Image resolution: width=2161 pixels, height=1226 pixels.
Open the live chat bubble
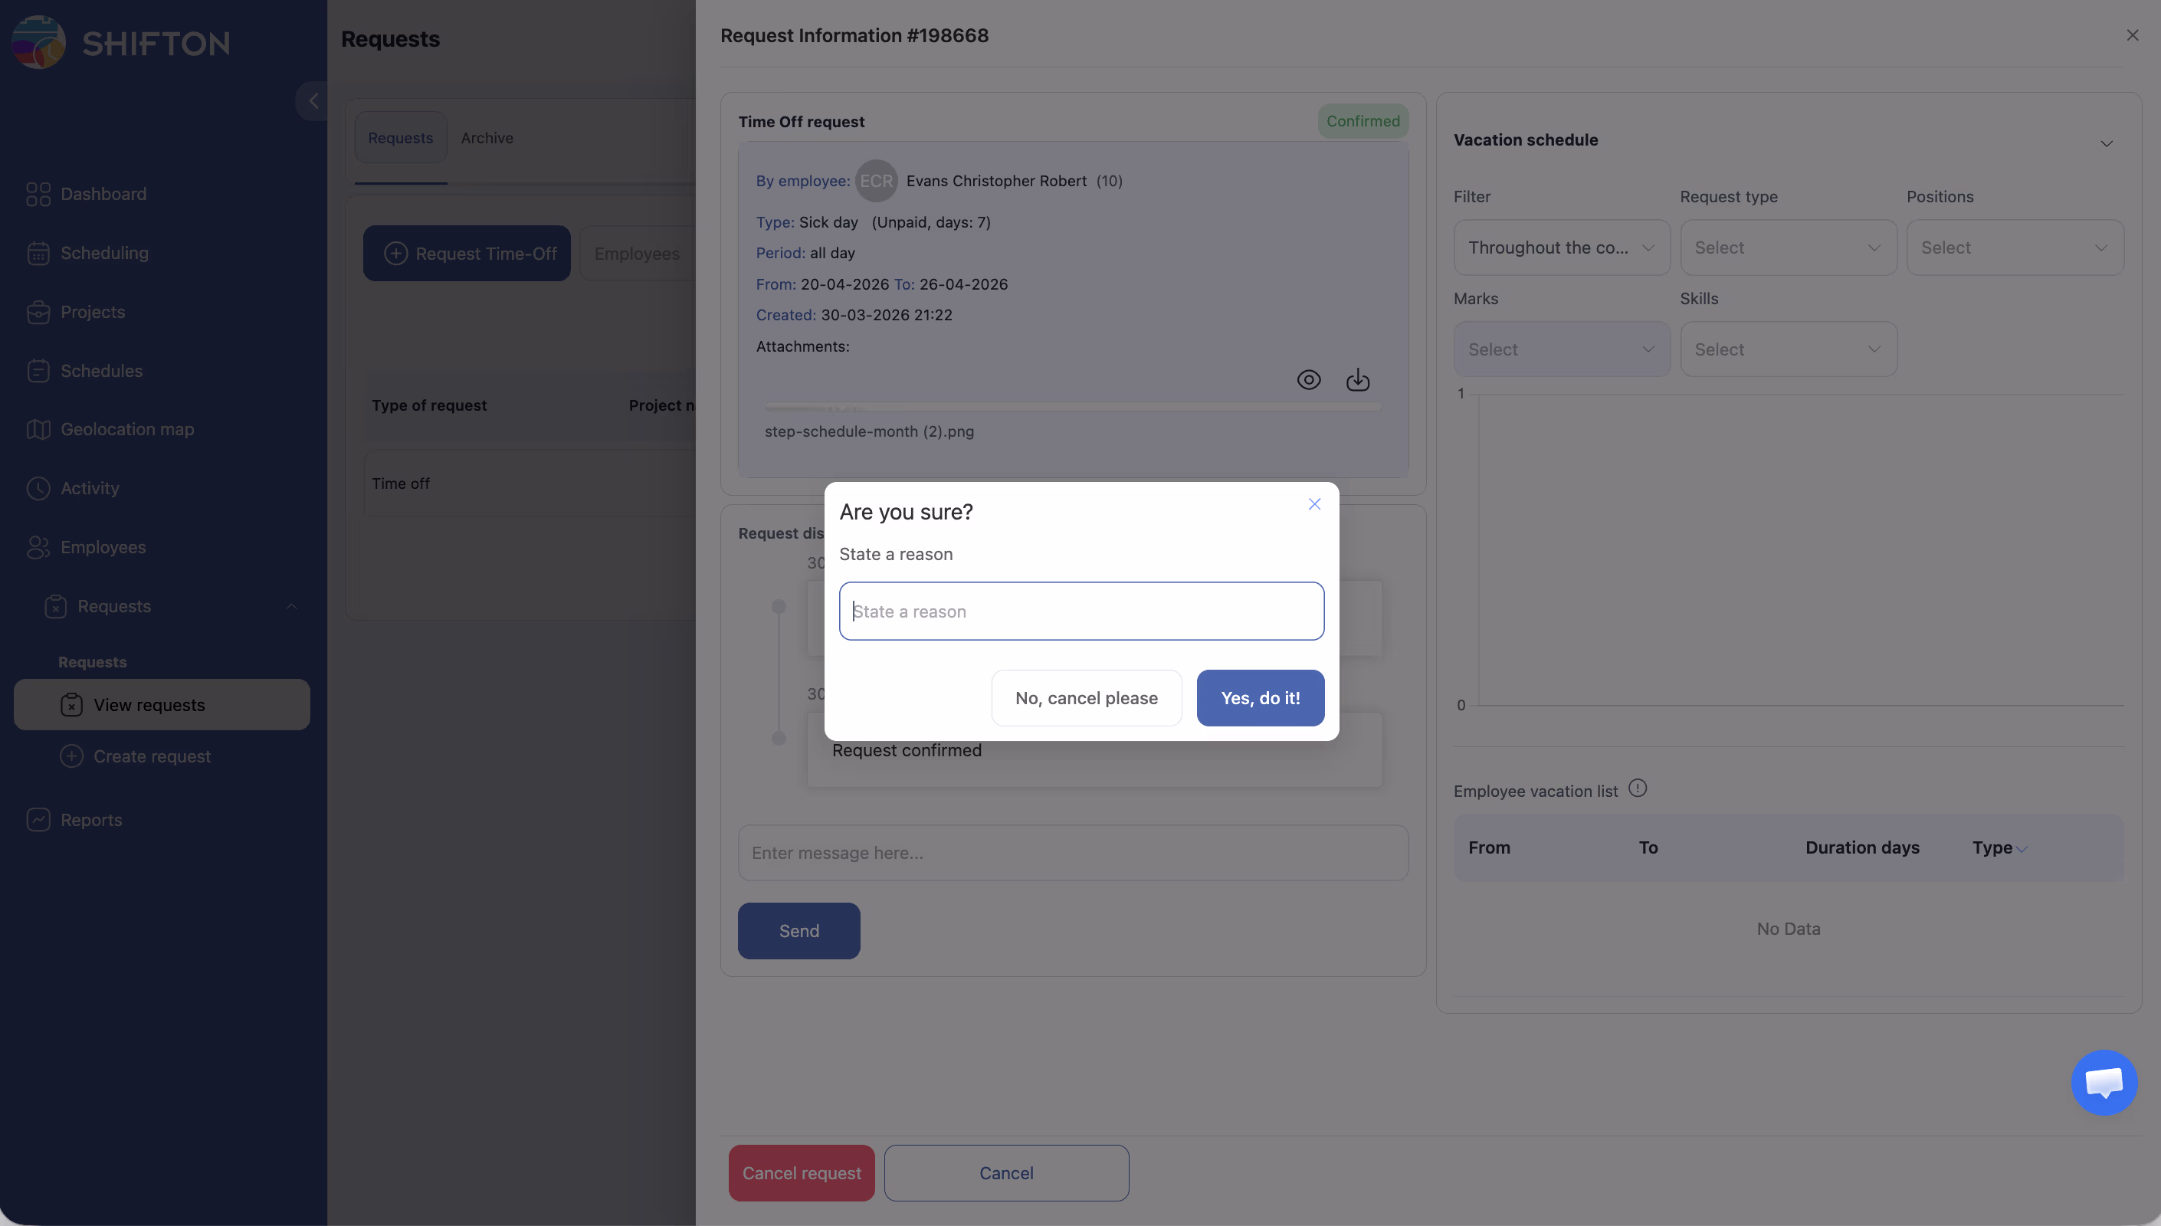pyautogui.click(x=2103, y=1082)
